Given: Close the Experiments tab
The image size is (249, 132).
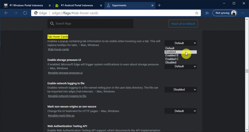Looking at the screenshot, I should tap(152, 5).
